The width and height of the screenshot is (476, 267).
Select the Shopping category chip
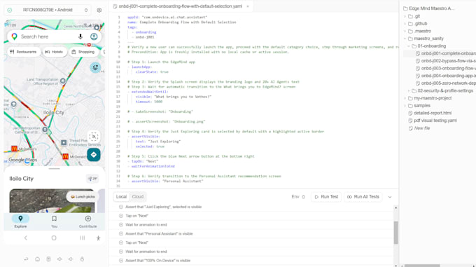(x=83, y=52)
